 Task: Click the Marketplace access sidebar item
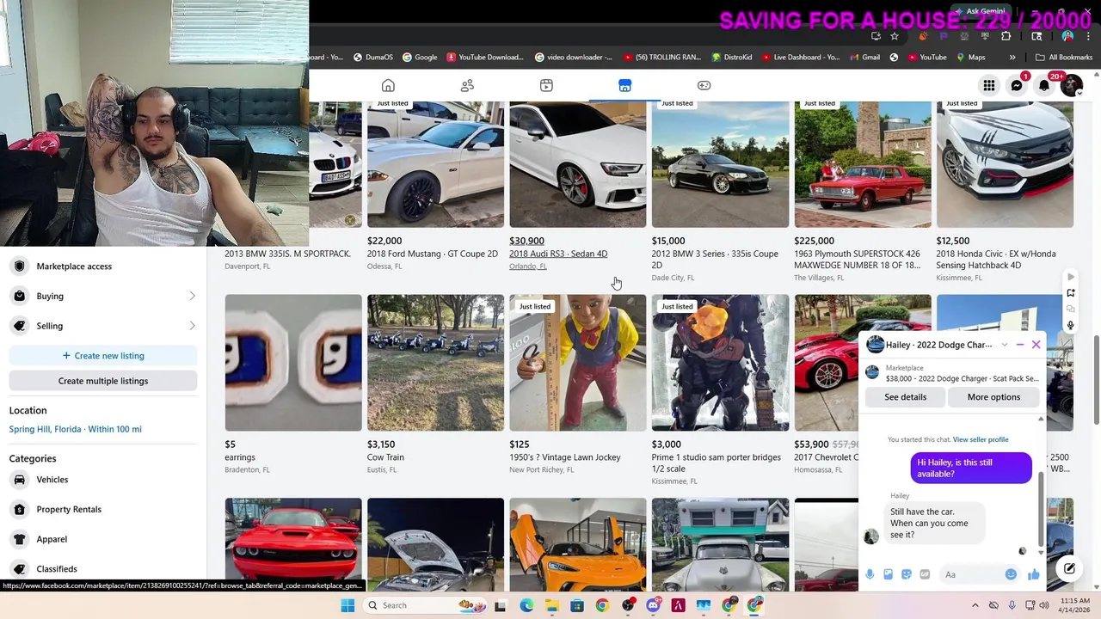tap(103, 267)
